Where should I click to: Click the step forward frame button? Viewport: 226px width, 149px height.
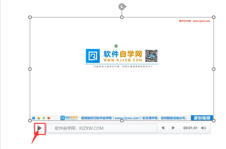[173, 128]
